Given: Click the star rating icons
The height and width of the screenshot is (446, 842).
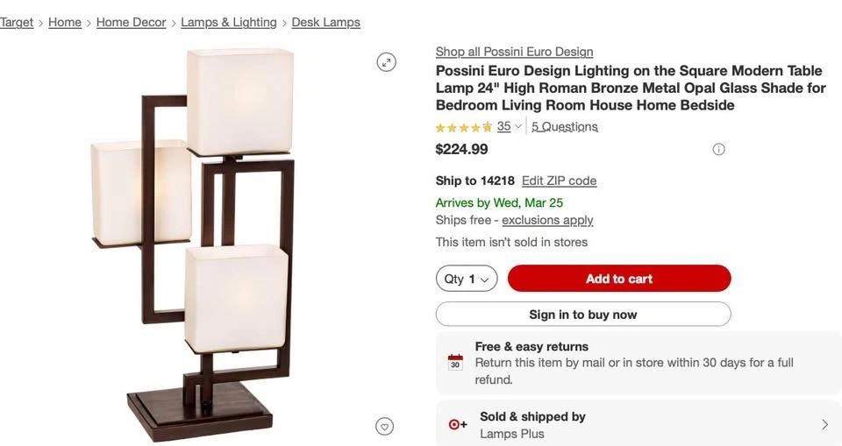Looking at the screenshot, I should click(x=464, y=127).
